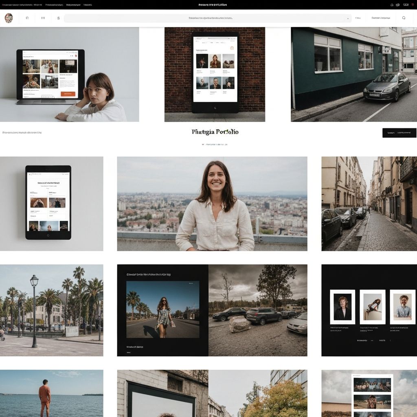Toggle the GEE indicator in the top bar

(x=406, y=4)
